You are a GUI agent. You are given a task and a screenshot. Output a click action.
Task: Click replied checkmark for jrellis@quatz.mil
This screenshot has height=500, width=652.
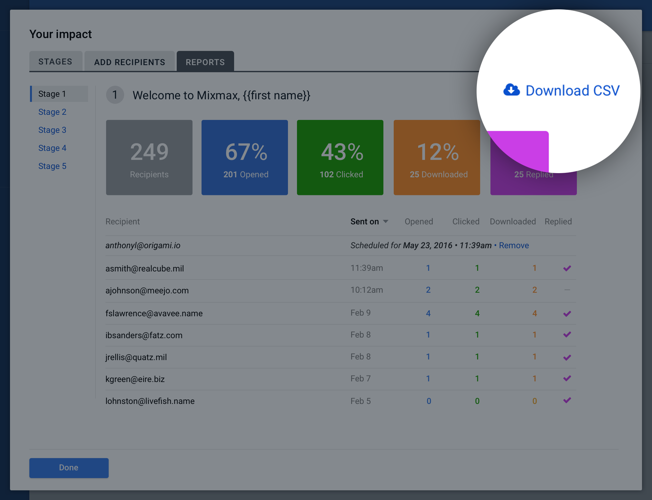click(x=567, y=357)
